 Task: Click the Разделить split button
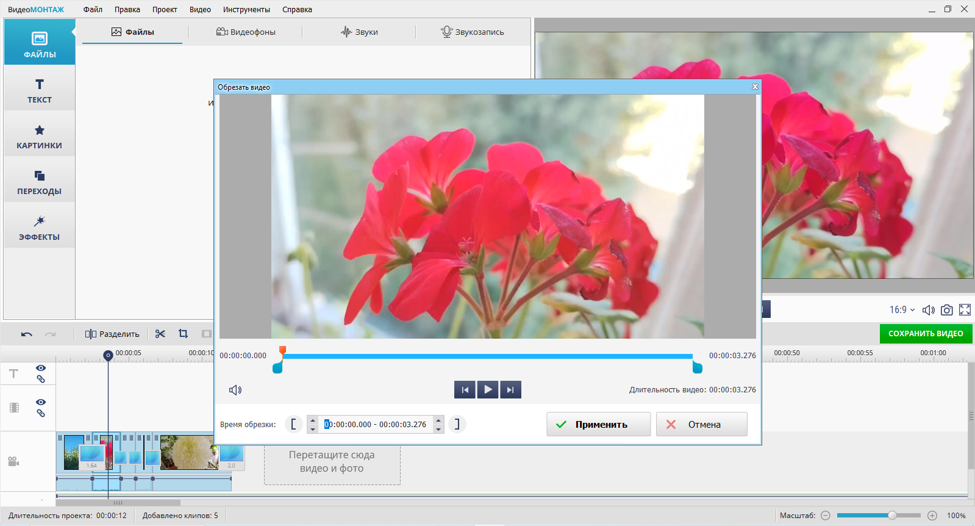pos(112,334)
